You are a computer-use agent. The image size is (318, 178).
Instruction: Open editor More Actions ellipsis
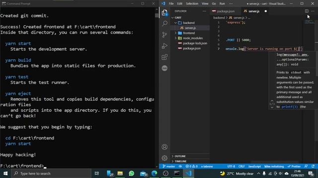tap(313, 11)
